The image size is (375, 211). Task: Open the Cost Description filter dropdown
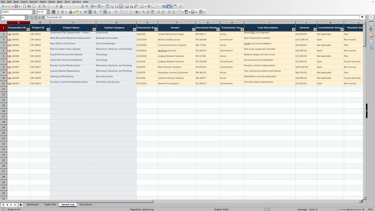(293, 29)
